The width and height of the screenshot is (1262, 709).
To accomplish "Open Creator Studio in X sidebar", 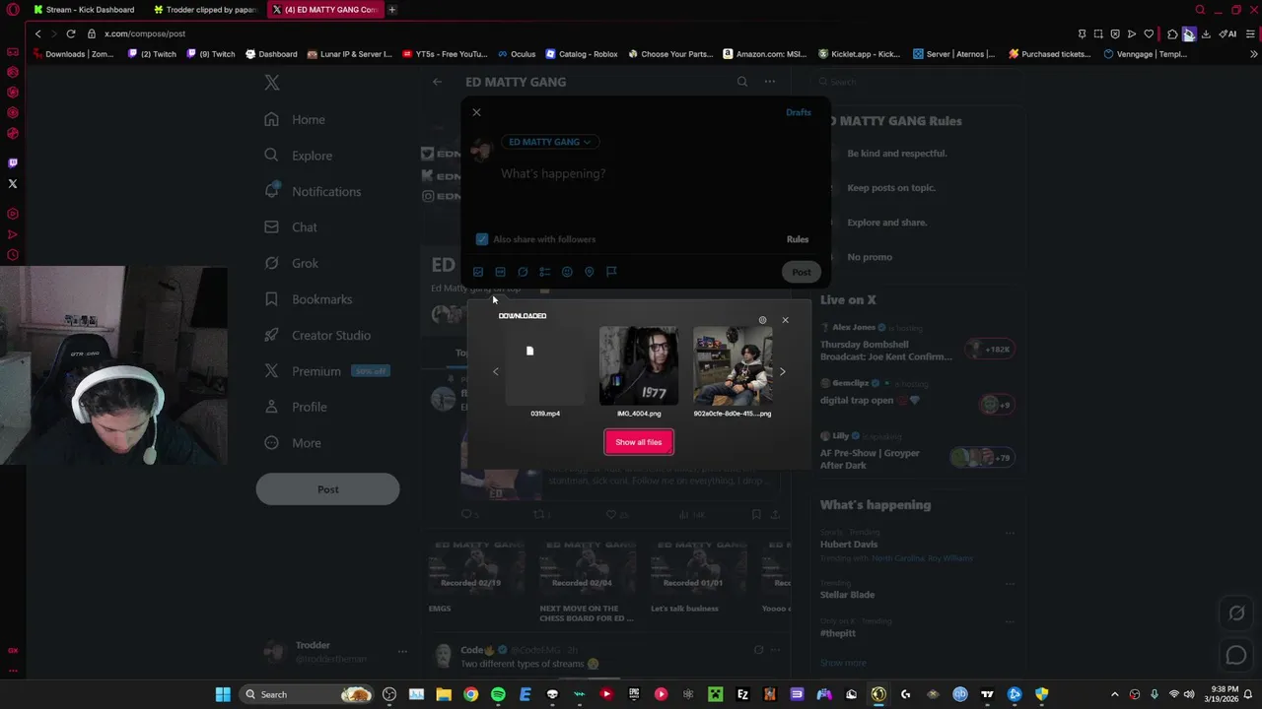I will [x=317, y=335].
